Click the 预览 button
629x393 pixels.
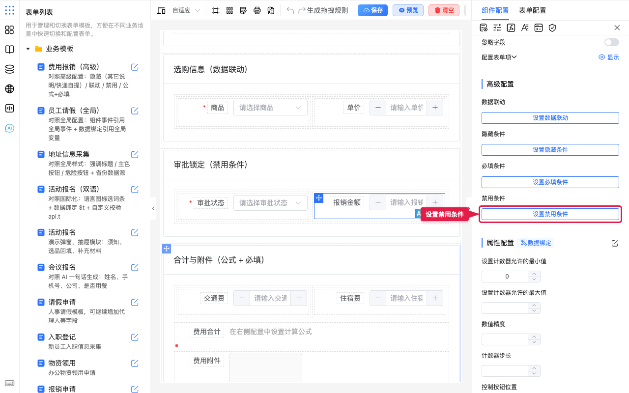pos(408,10)
